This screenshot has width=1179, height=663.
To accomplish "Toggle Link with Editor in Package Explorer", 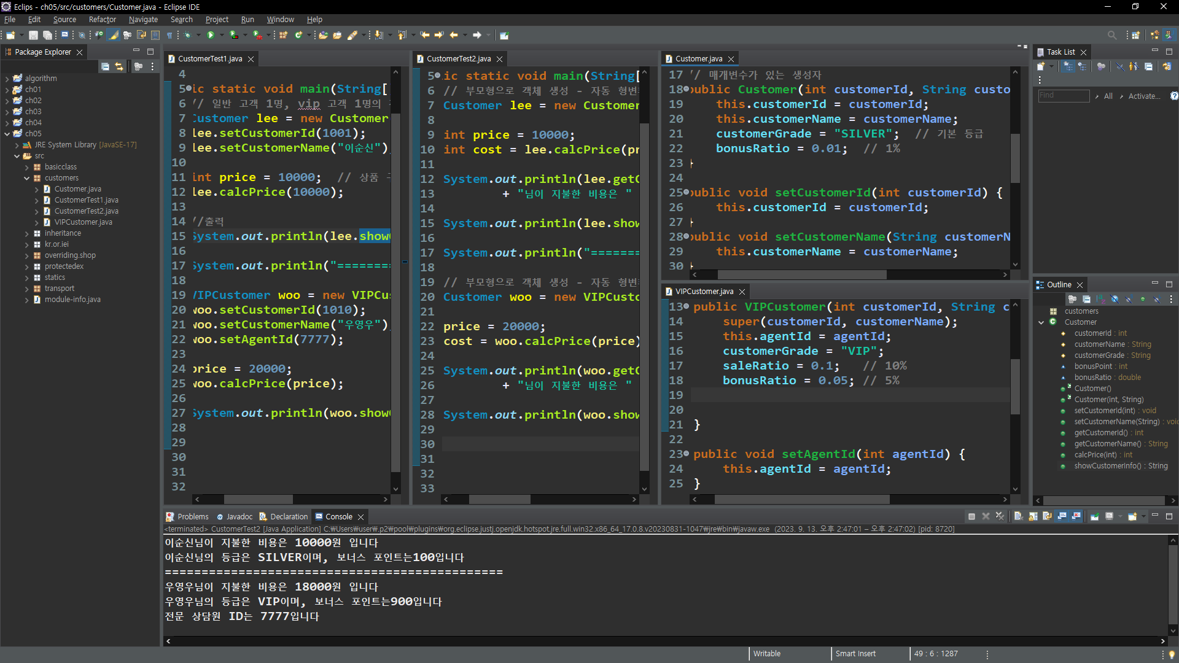I will click(119, 66).
